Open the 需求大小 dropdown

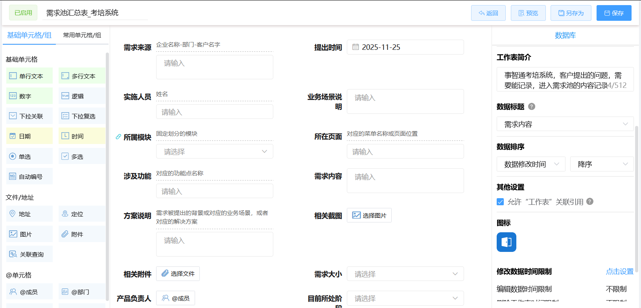click(405, 274)
